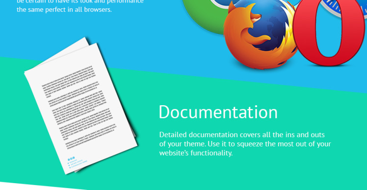The image size is (367, 190).
Task: Click the third blue circle icon on the document
Action: [x=74, y=158]
